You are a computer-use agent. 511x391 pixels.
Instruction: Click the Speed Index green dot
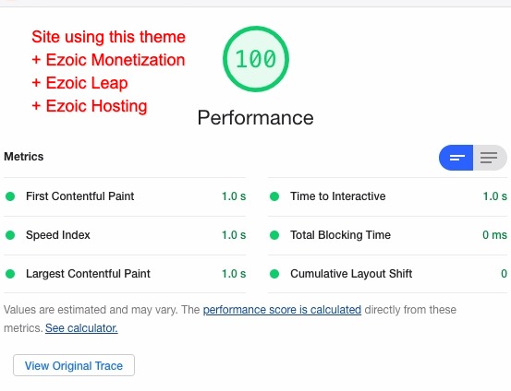tap(10, 235)
